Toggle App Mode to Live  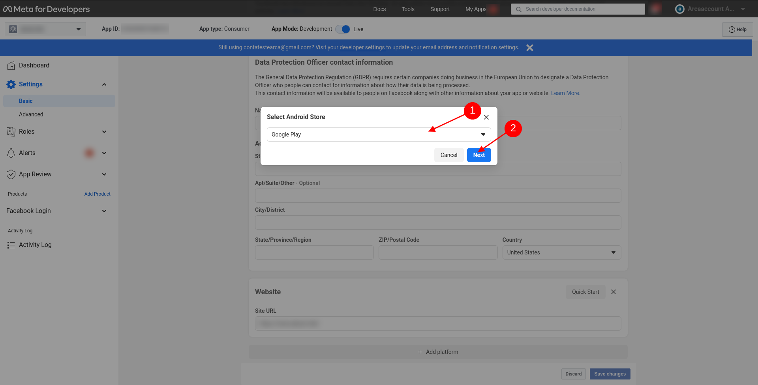[x=343, y=29]
